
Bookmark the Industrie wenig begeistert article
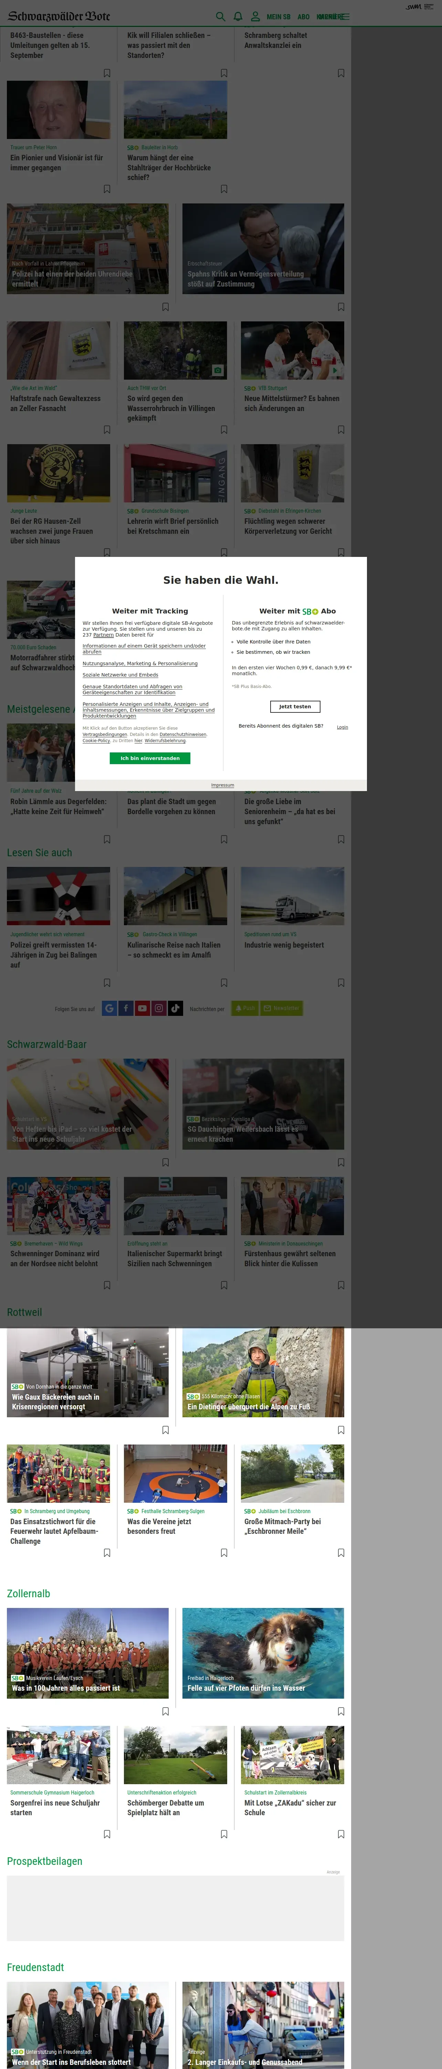[341, 982]
